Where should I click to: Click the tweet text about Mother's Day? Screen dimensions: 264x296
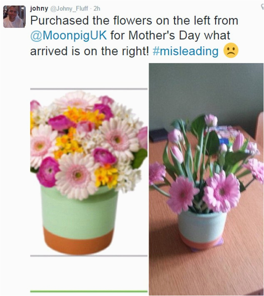[x=134, y=36]
